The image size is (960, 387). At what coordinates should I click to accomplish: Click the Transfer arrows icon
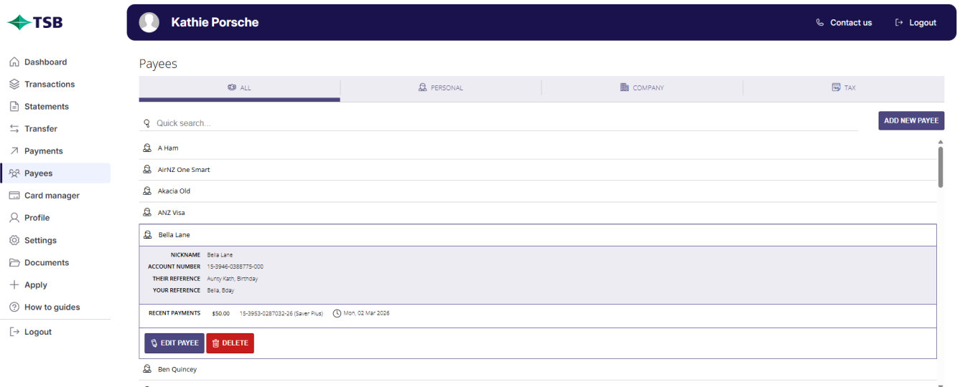click(14, 129)
